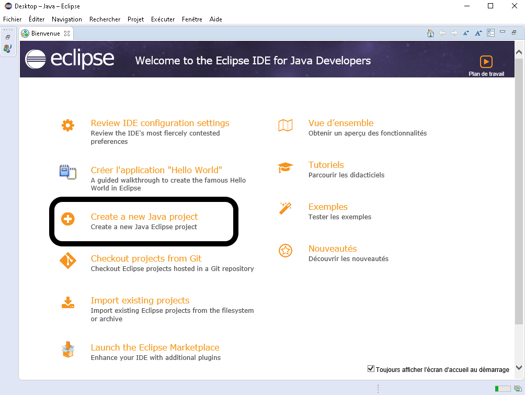The height and width of the screenshot is (395, 525).
Task: Click Create a new Java project link
Action: [144, 217]
